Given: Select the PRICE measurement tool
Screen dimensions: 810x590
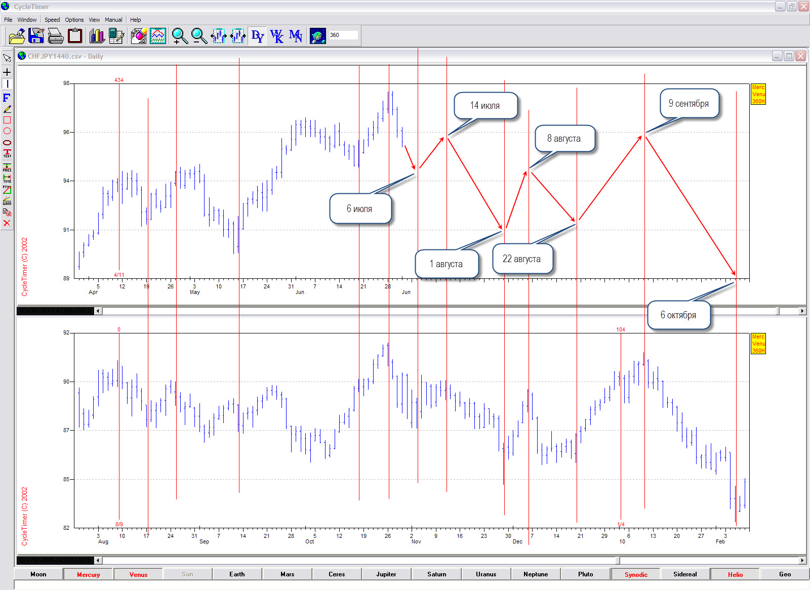Looking at the screenshot, I should pos(7,167).
